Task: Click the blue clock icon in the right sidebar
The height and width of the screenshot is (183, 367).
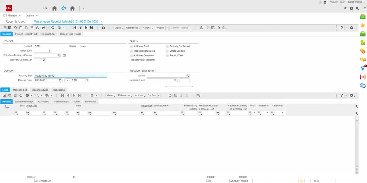Action: (x=363, y=85)
